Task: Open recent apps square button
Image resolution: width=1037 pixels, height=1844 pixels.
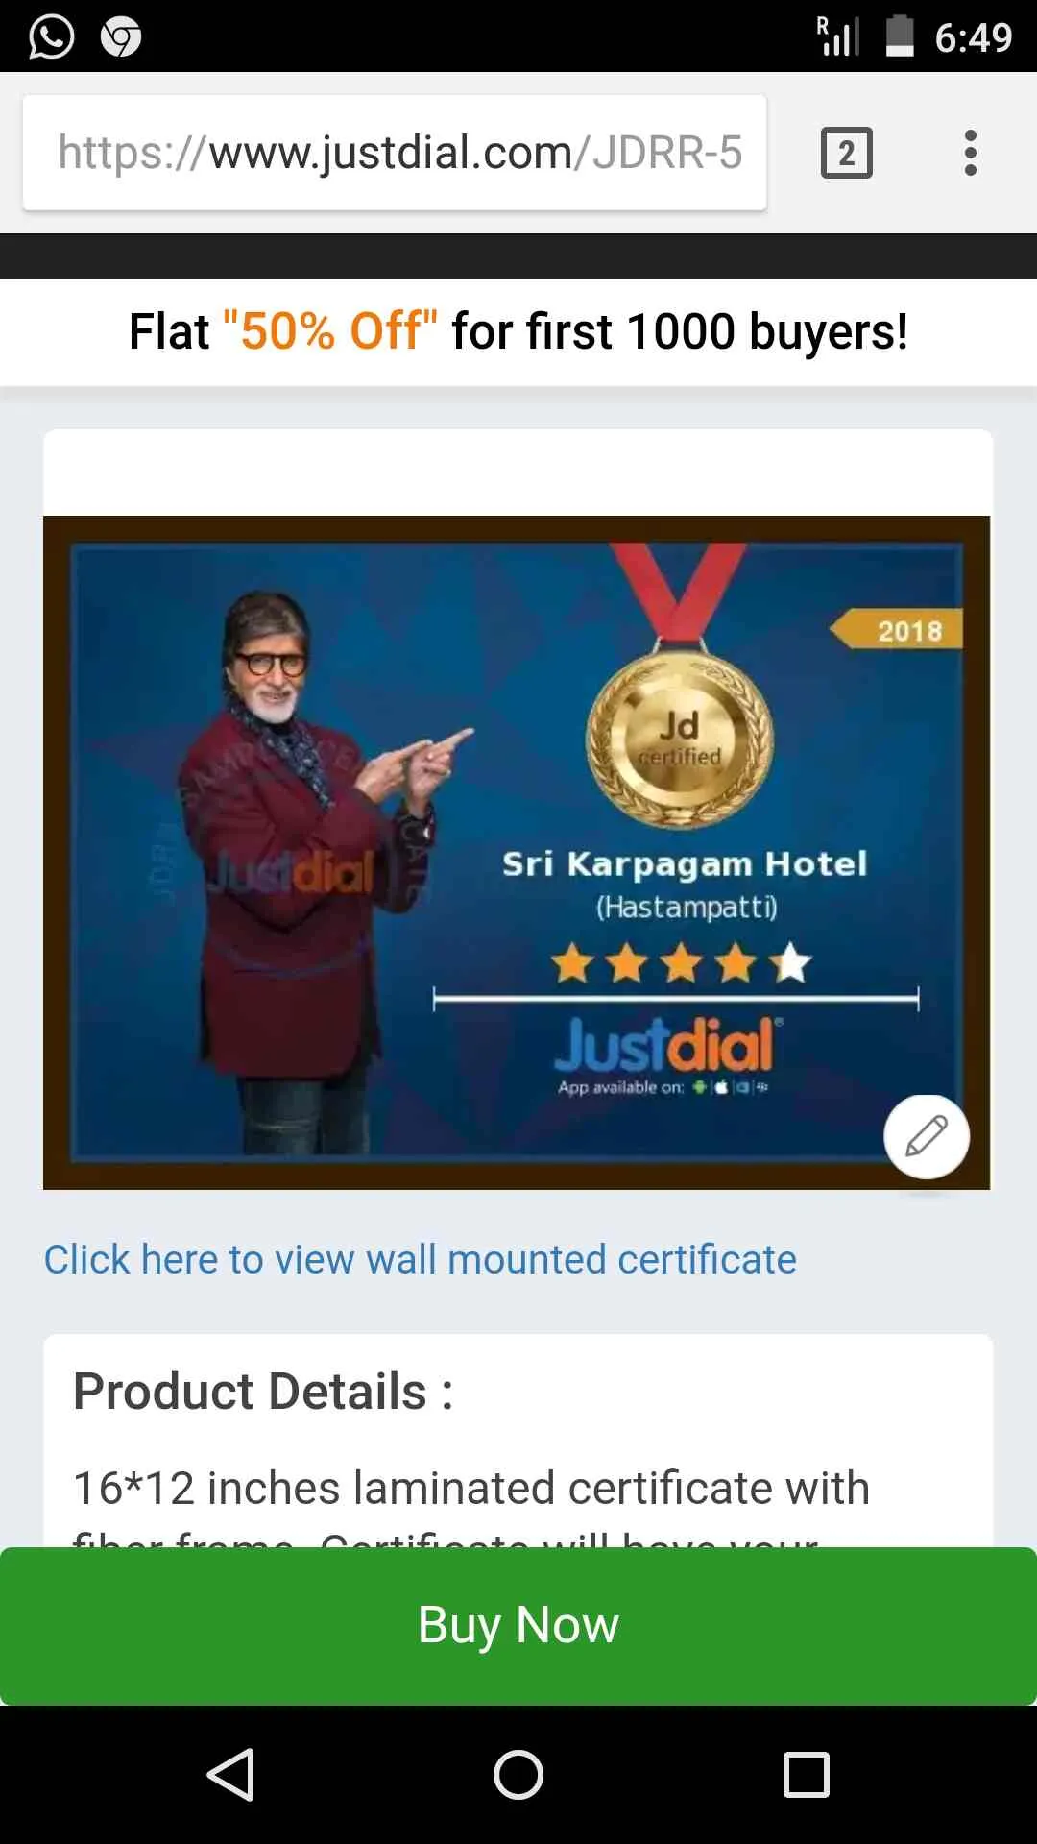Action: [807, 1774]
